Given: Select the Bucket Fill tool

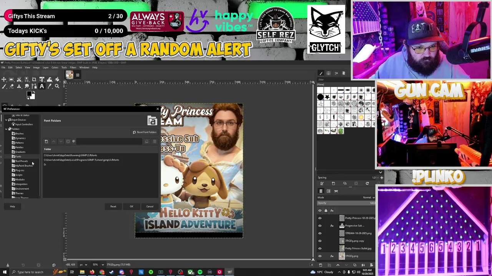Looking at the screenshot, I should point(57,79).
